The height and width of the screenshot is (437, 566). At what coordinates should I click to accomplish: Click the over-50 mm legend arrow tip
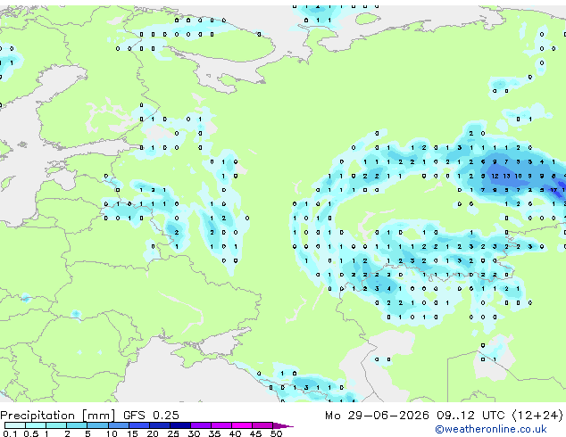pos(283,425)
